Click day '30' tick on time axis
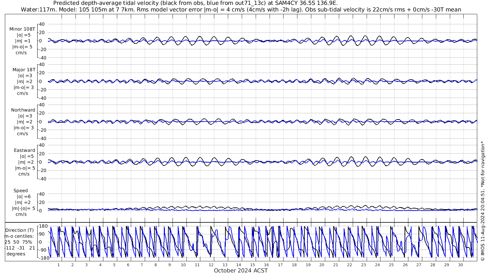Viewport: 487px width, 278px height. (x=460, y=265)
